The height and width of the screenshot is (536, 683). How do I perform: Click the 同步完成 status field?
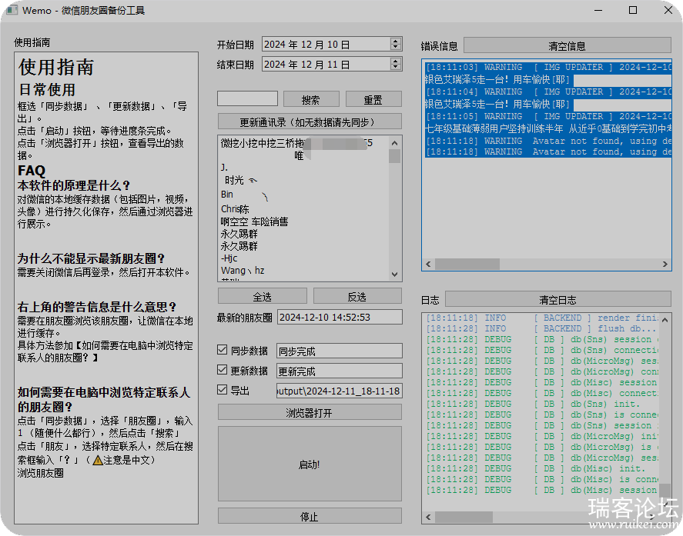pos(340,351)
